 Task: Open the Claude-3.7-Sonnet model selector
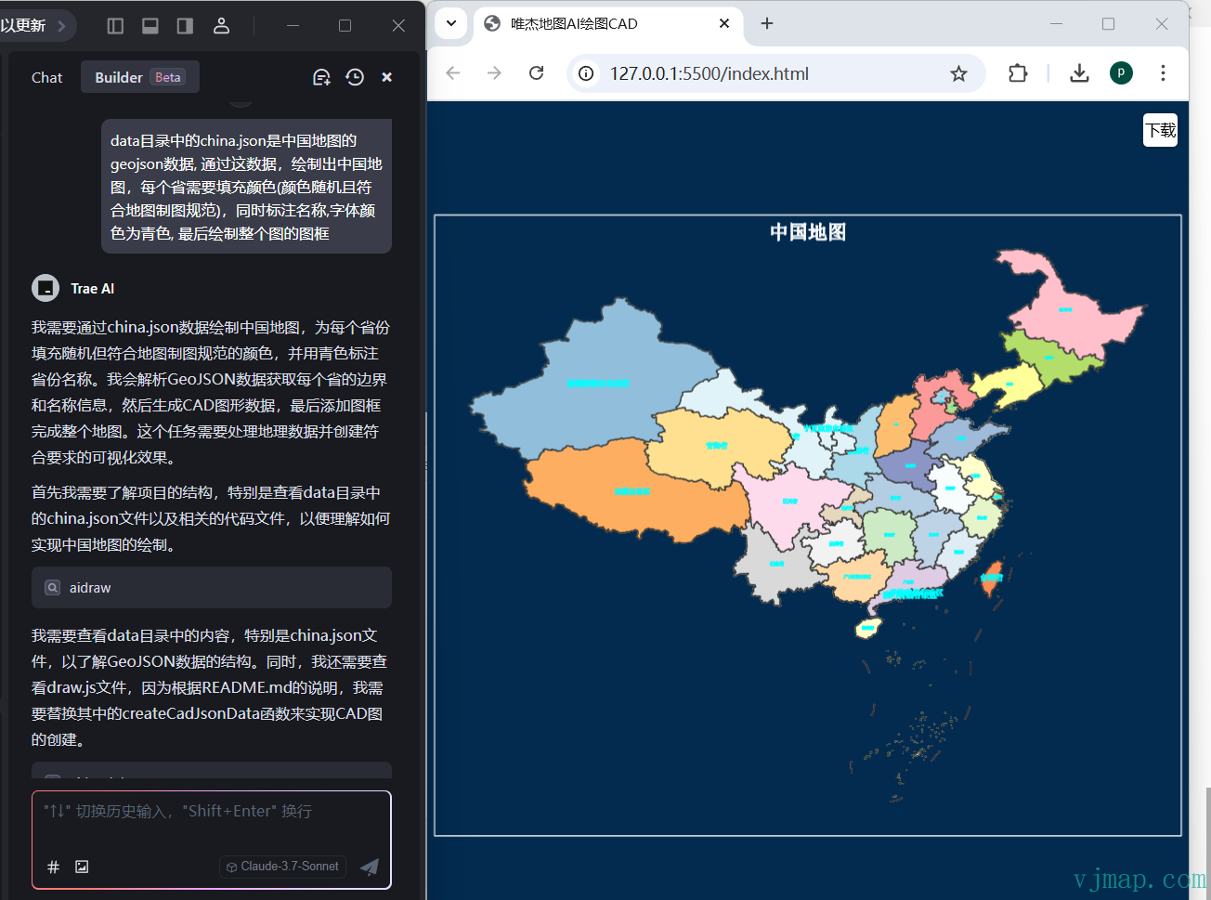point(283,867)
